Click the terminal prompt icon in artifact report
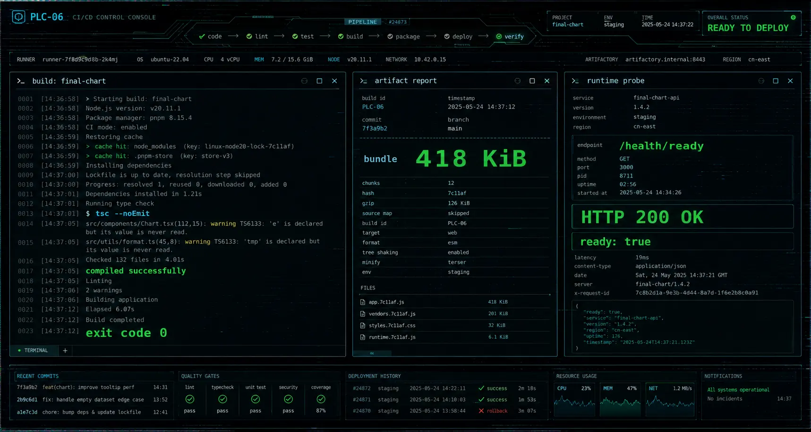This screenshot has width=811, height=432. [x=364, y=81]
